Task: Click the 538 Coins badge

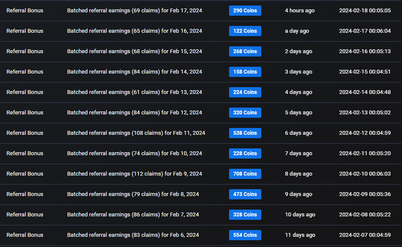Action: pyautogui.click(x=245, y=133)
